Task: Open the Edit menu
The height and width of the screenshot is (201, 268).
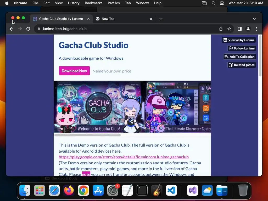Action: tap(46, 3)
